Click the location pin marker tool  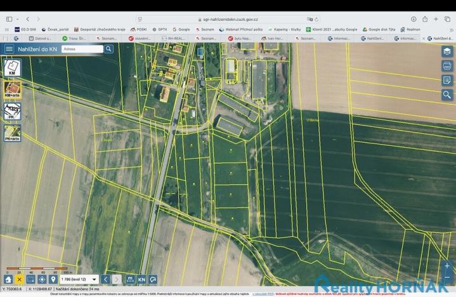pyautogui.click(x=53, y=279)
